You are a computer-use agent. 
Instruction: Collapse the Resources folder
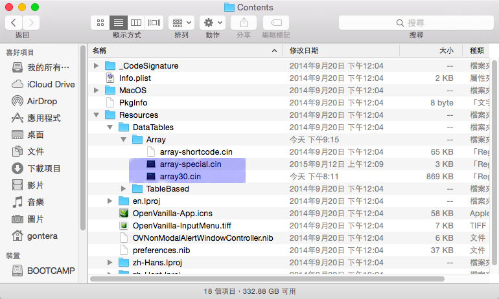97,115
